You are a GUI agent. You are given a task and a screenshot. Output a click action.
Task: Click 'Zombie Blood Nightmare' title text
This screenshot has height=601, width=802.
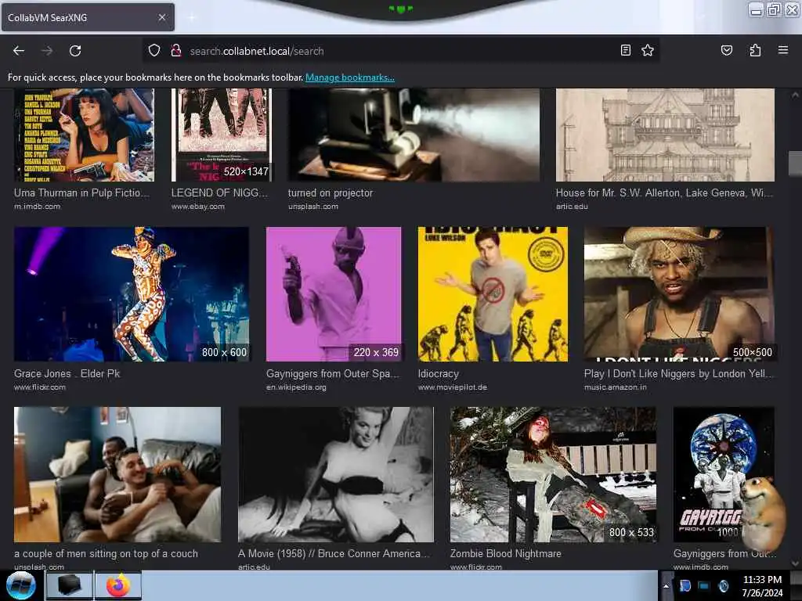[505, 553]
